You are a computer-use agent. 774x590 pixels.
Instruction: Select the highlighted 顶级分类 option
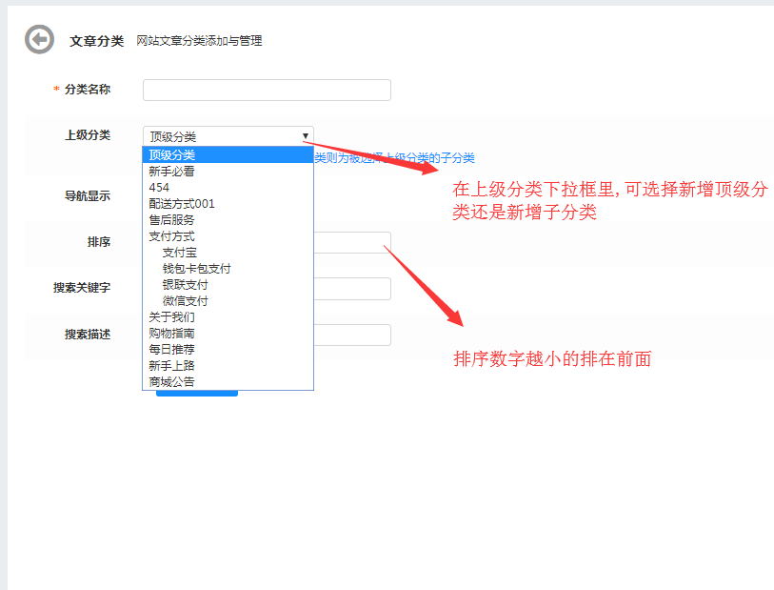click(x=172, y=155)
